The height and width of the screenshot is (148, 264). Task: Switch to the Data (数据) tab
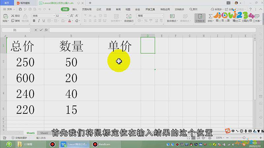(109, 9)
